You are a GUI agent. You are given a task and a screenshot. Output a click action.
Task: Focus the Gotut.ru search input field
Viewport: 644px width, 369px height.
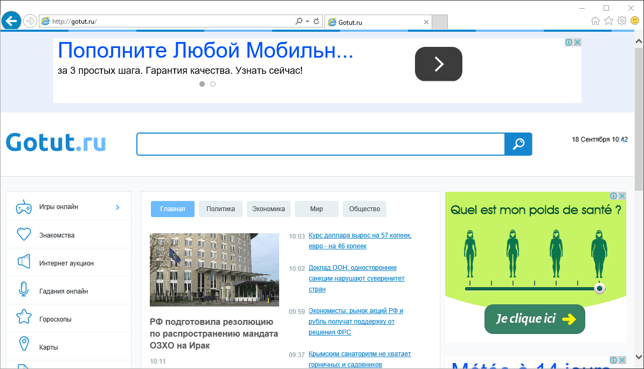click(321, 144)
